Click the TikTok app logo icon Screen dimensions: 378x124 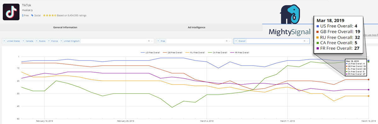11,12
